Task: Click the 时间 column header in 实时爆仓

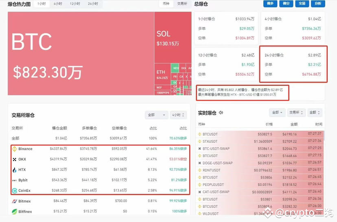Action: (x=319, y=124)
